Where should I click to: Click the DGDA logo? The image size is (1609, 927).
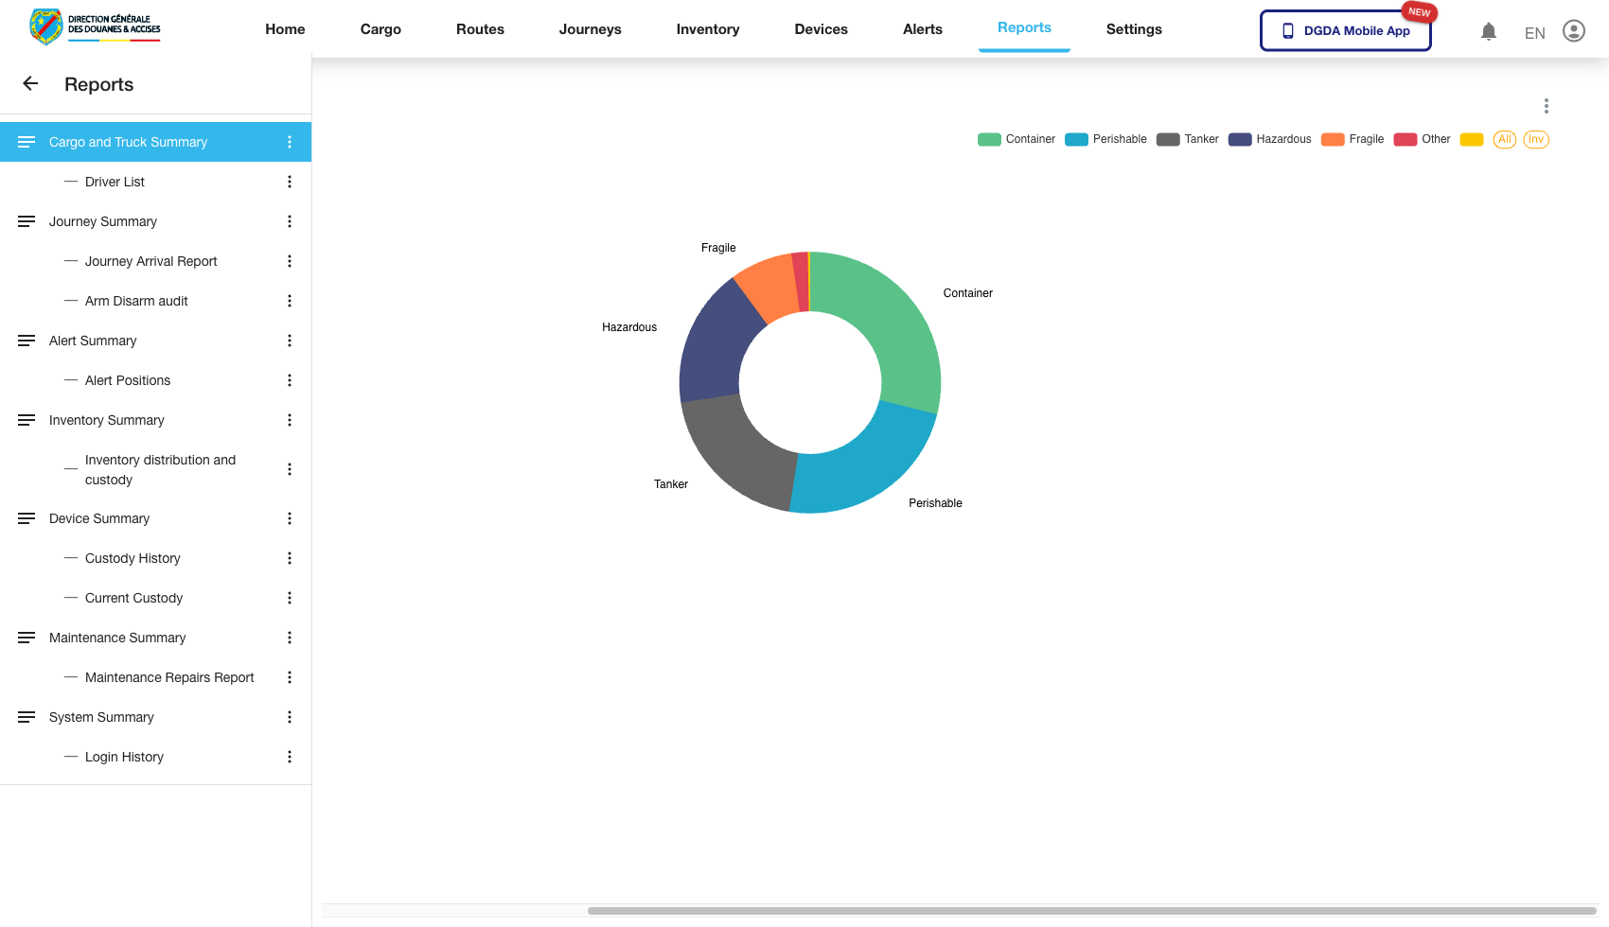pyautogui.click(x=95, y=26)
